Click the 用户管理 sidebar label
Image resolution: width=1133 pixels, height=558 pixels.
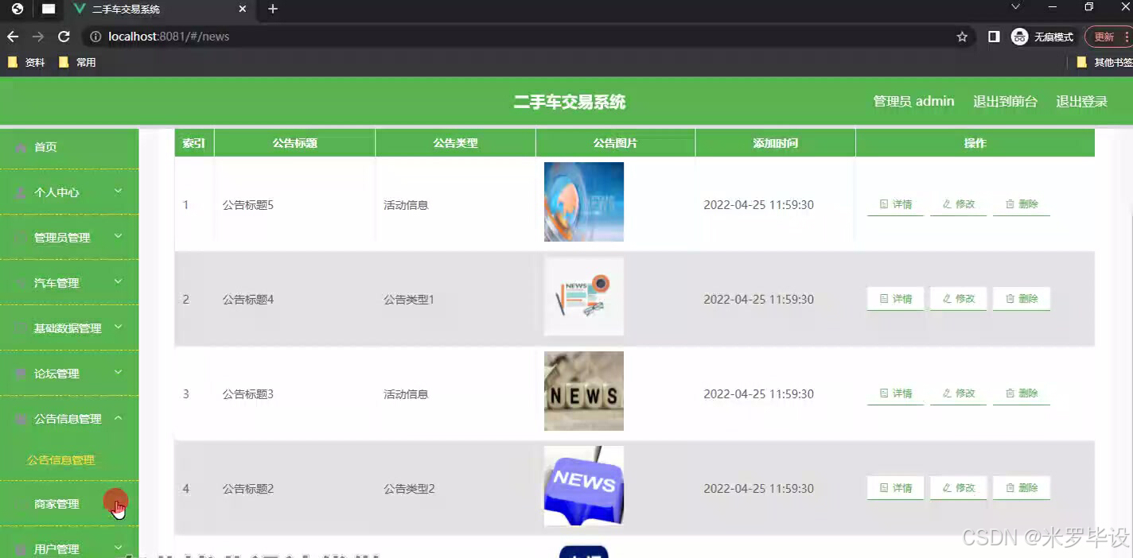[x=56, y=549]
